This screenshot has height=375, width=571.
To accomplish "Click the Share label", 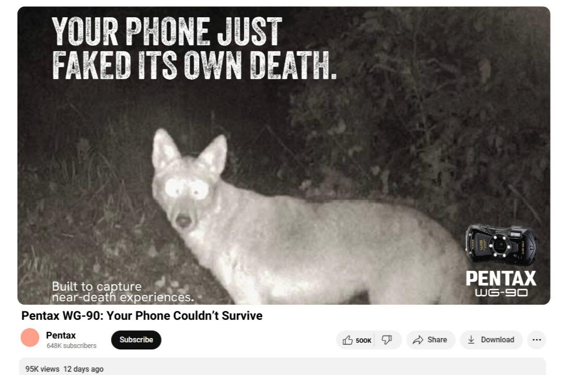I will point(437,340).
